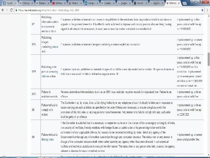This screenshot has height=158, width=210.
Task: Close the 'english t' Google tab
Action: [162, 3]
